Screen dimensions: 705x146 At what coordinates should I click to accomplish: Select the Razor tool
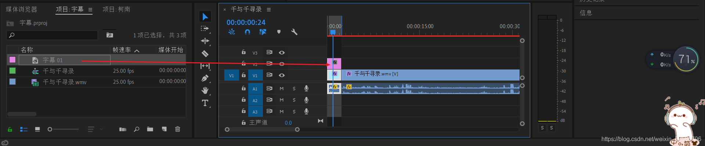tap(205, 53)
